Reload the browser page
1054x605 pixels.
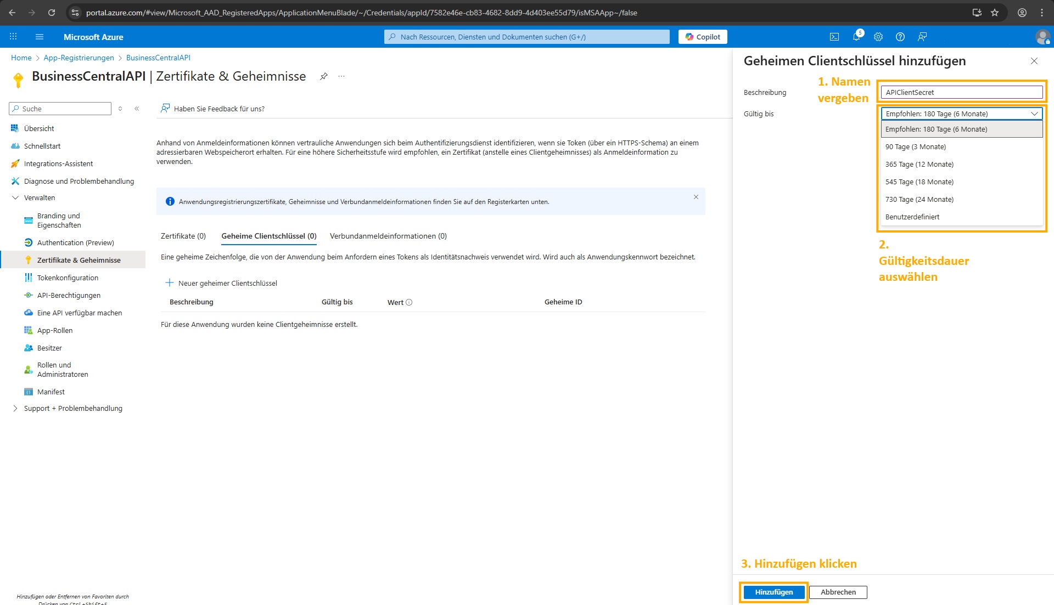(x=52, y=12)
